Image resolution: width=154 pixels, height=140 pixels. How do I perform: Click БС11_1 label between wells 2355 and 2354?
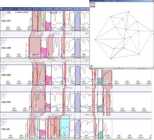89,87
